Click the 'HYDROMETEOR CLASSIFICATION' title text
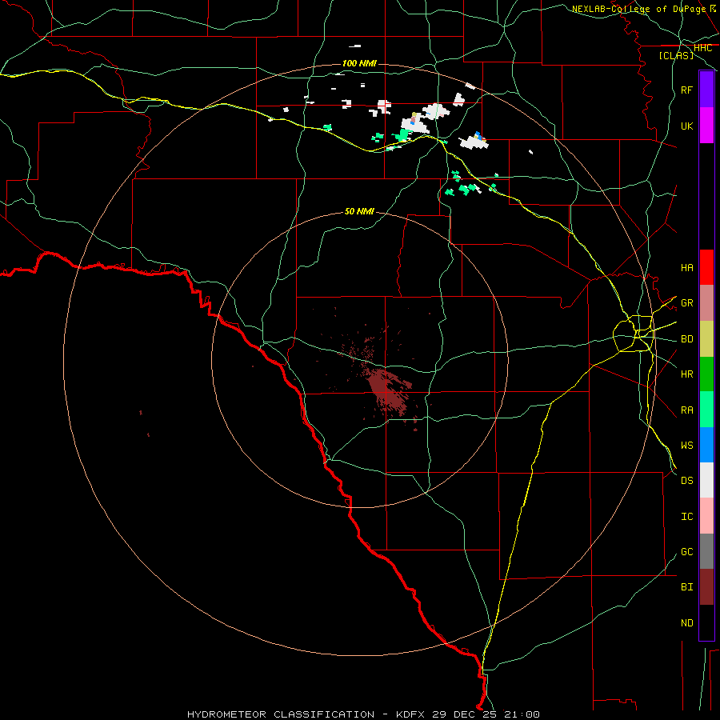 (x=281, y=714)
